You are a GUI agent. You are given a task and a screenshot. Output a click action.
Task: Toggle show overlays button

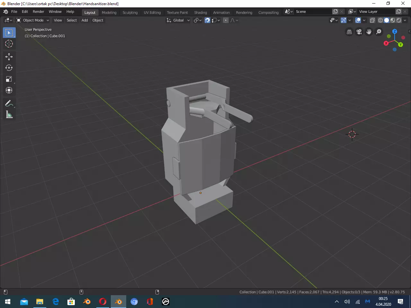358,20
